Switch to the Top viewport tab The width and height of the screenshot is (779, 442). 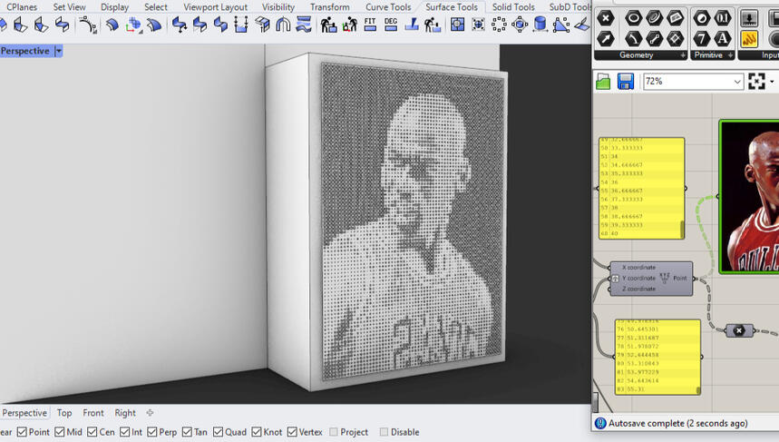[64, 413]
